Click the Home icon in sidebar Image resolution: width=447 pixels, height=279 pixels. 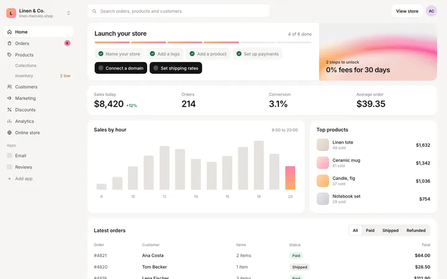[9, 32]
